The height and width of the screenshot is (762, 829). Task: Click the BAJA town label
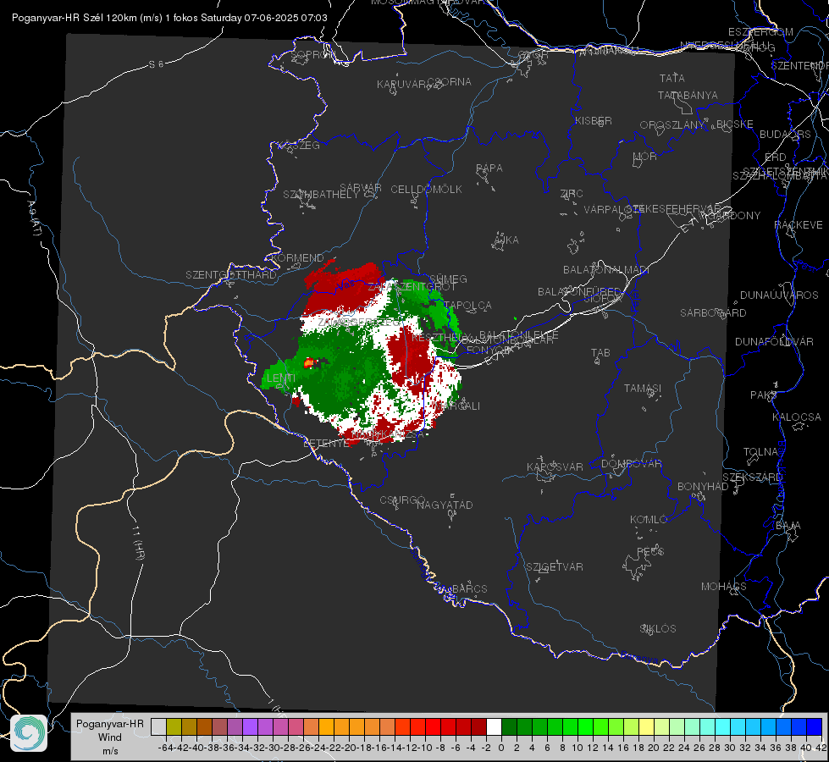(788, 526)
